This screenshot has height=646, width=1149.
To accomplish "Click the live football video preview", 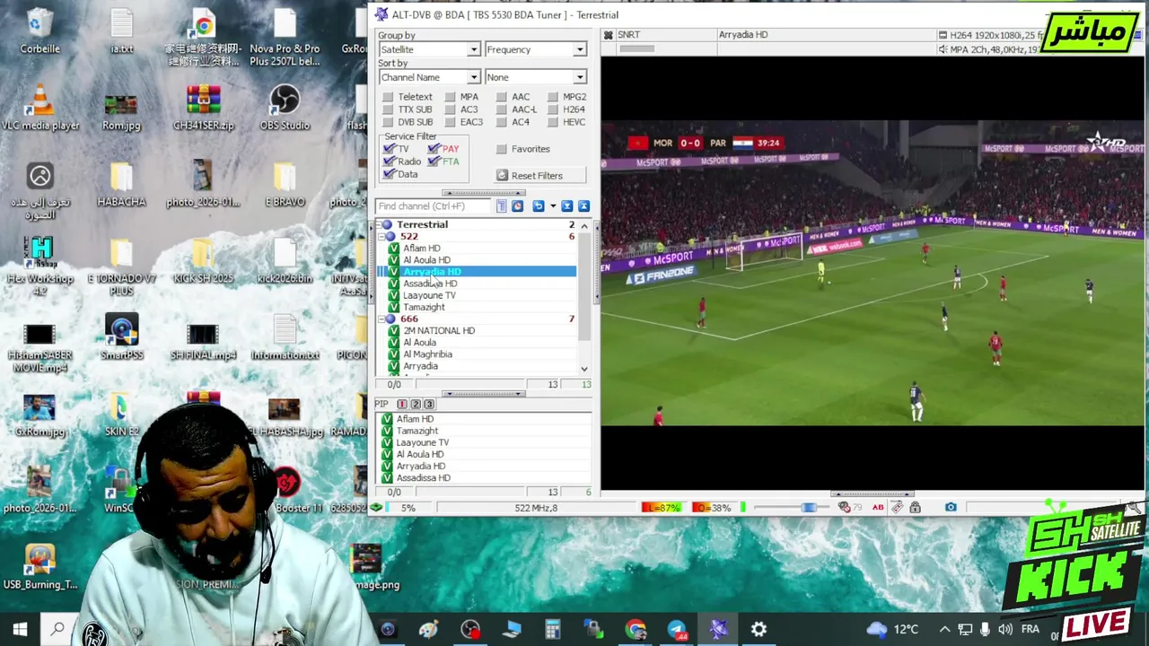I will click(873, 273).
